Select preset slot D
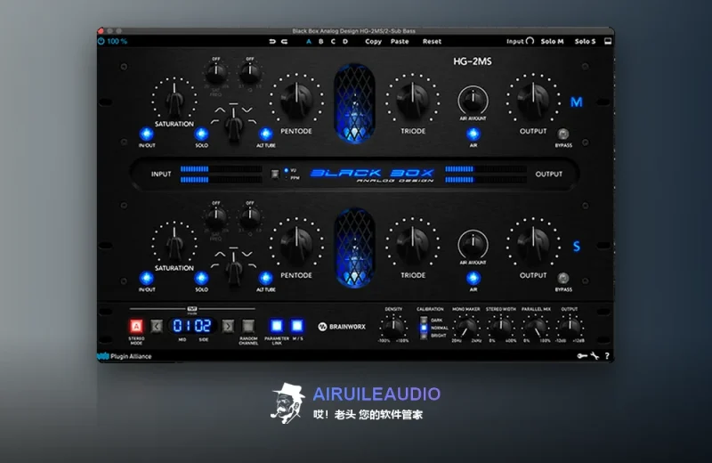The width and height of the screenshot is (712, 463). coord(345,41)
